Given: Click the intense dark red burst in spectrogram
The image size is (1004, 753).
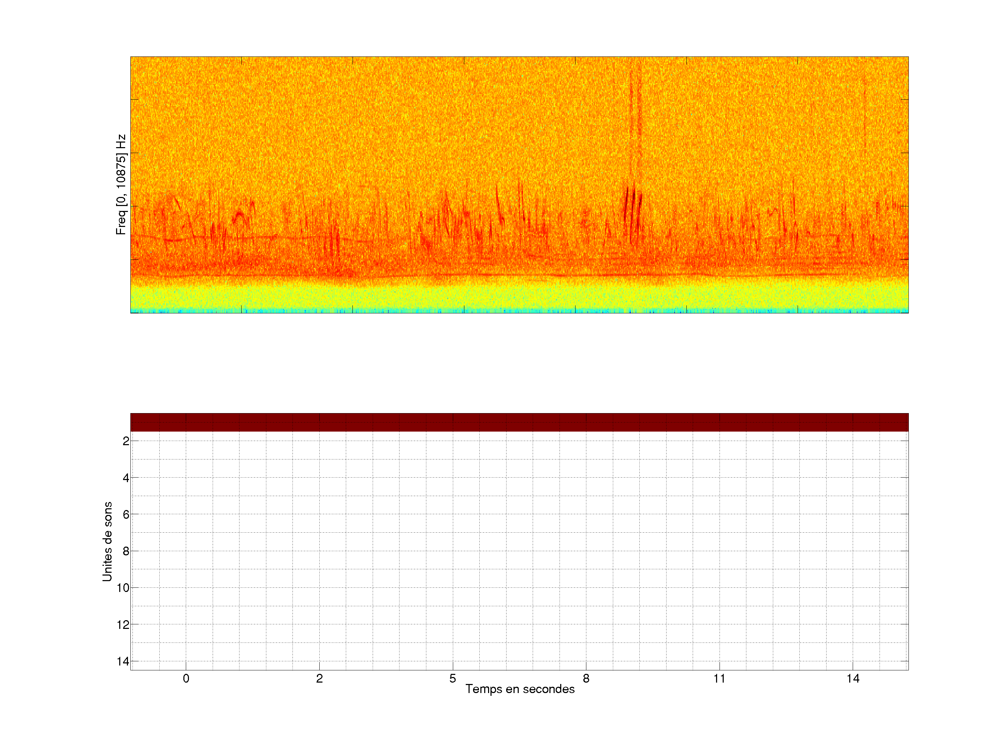Looking at the screenshot, I should pyautogui.click(x=632, y=204).
